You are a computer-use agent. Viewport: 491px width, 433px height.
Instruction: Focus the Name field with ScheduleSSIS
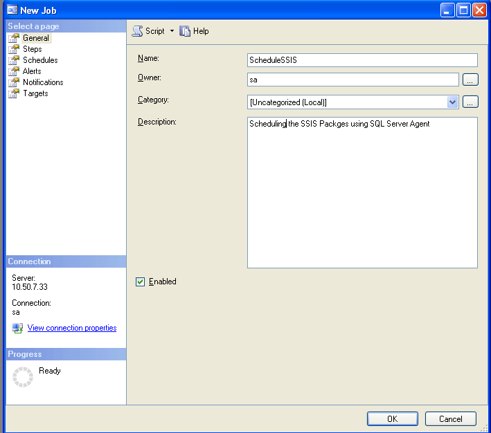(x=362, y=60)
